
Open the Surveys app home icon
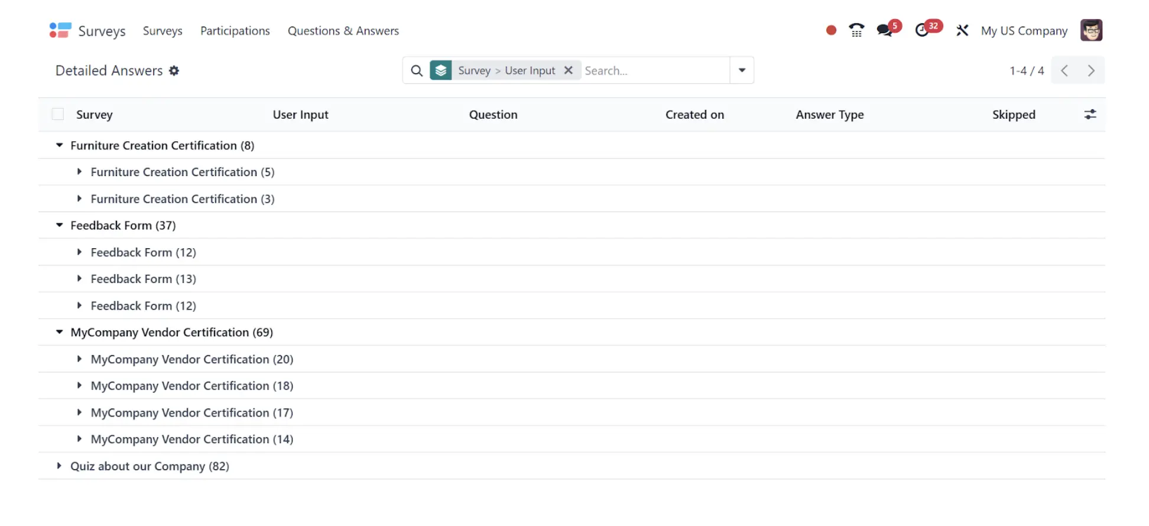[x=60, y=30]
